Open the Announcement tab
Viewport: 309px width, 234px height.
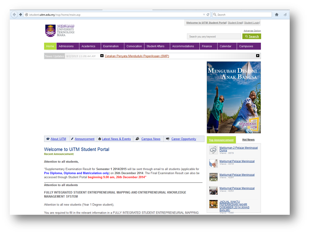coord(85,139)
